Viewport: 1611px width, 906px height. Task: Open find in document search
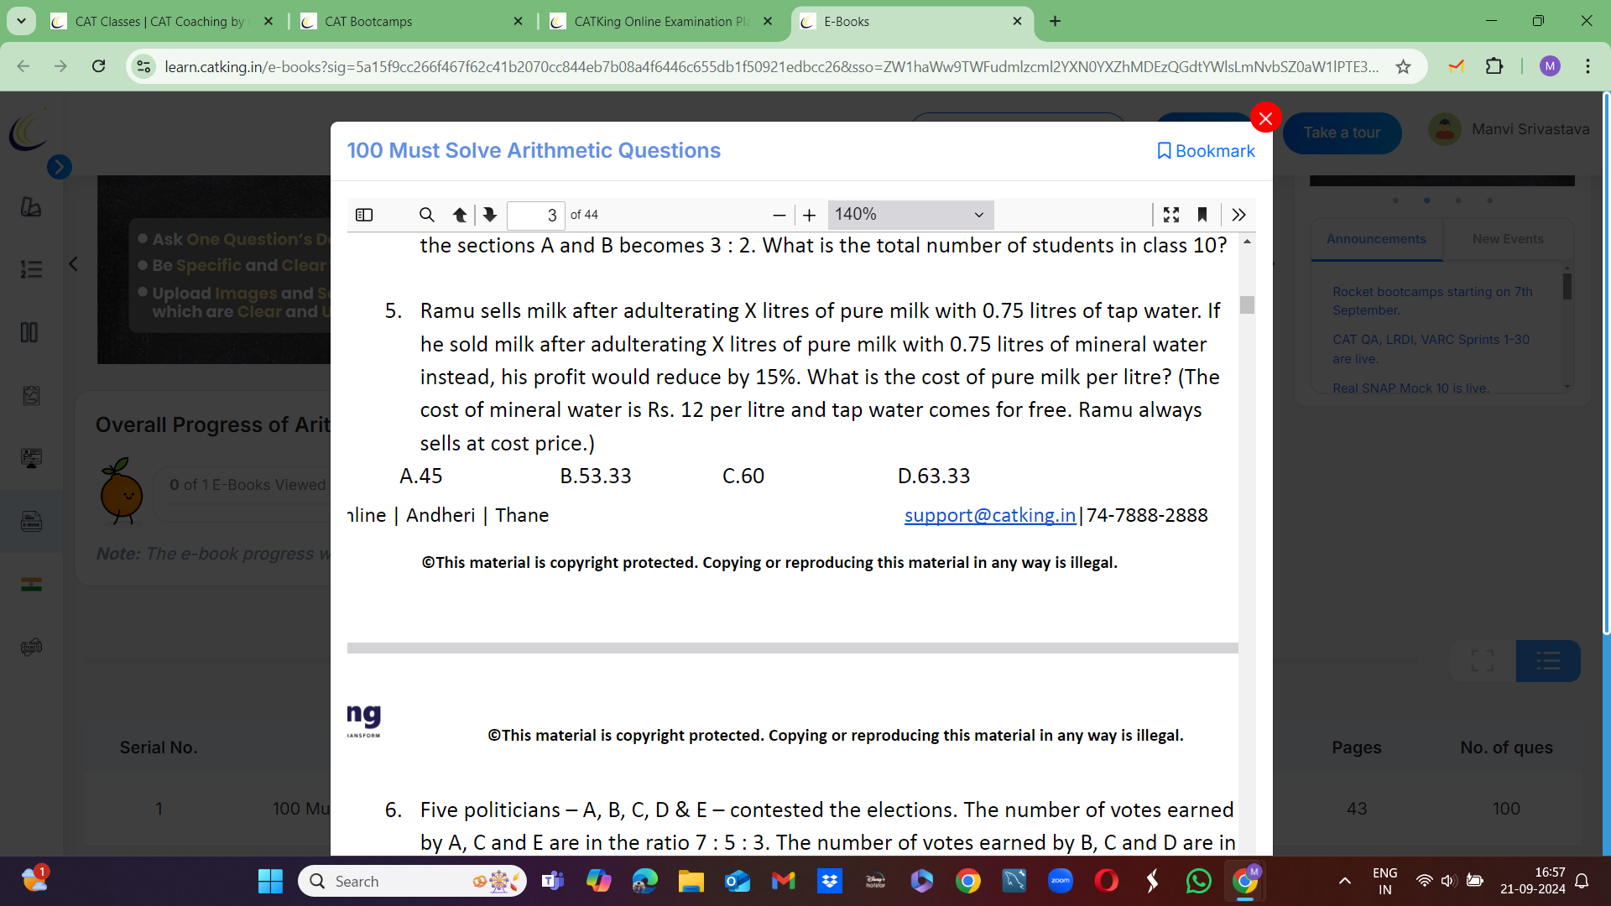pos(426,215)
